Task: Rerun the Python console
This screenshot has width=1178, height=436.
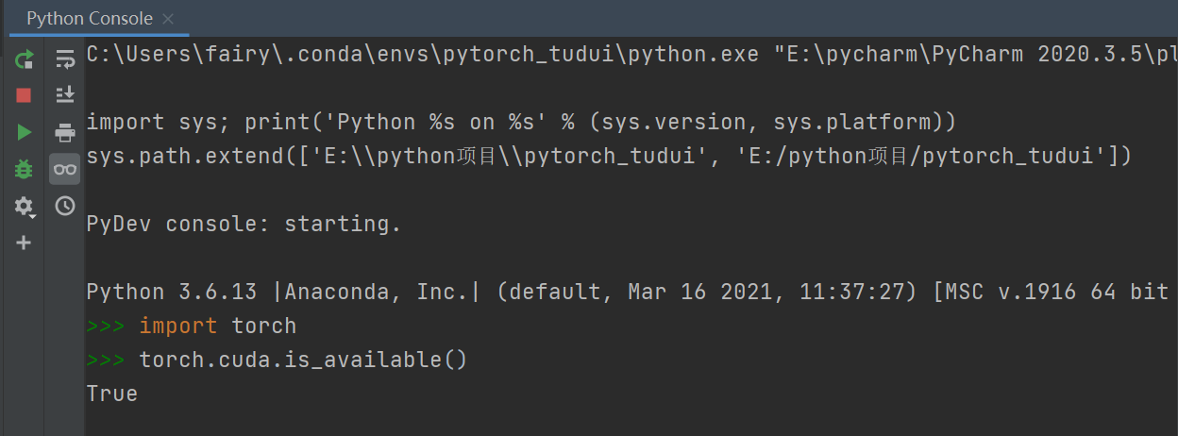Action: tap(24, 59)
